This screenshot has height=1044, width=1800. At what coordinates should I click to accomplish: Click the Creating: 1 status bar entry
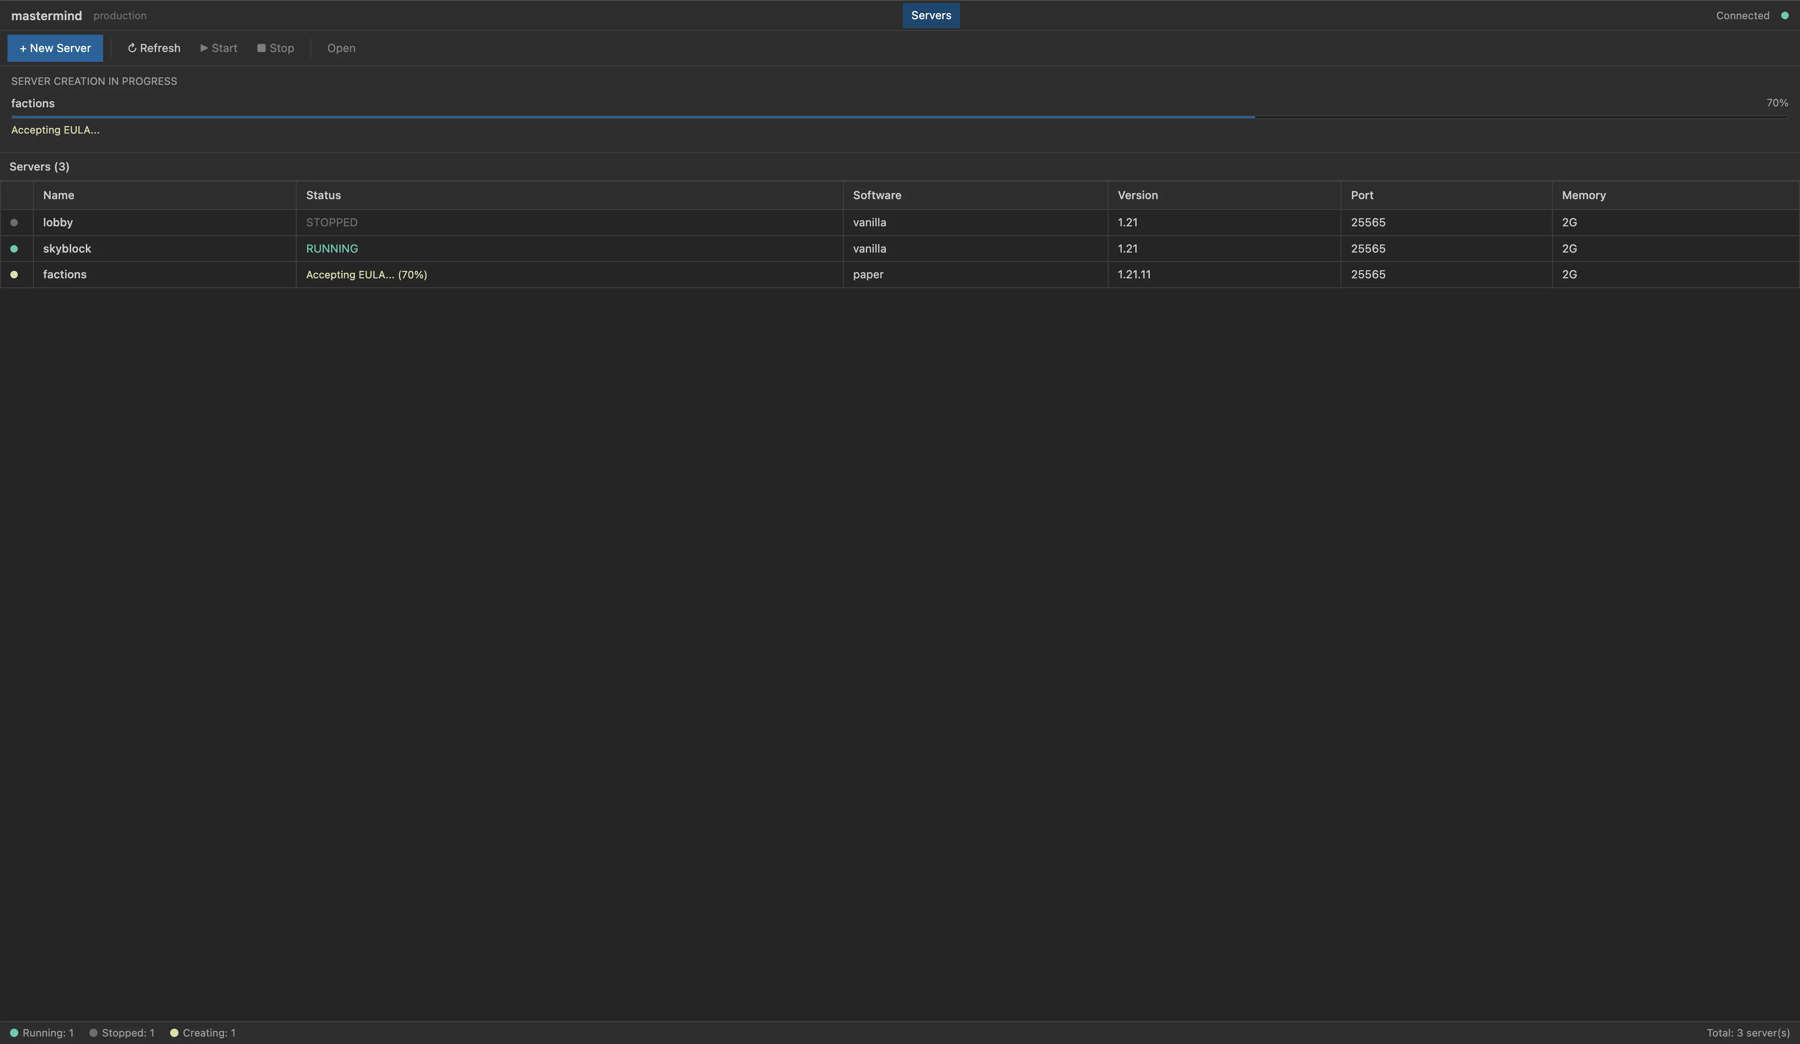(203, 1033)
